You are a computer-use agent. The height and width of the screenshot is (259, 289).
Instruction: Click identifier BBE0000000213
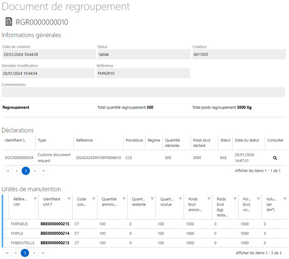point(55,243)
